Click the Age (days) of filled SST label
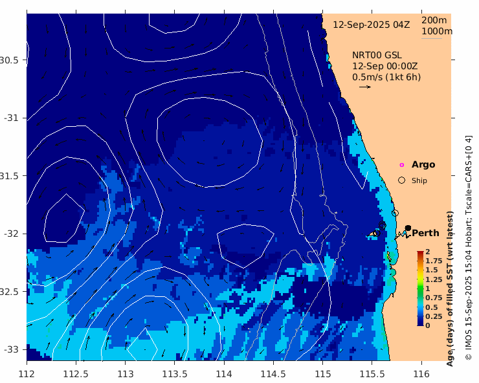 click(450, 289)
